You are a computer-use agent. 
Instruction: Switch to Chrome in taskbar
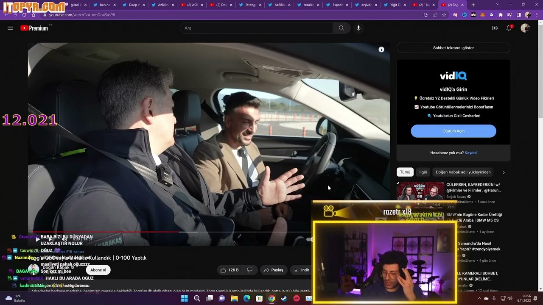click(271, 298)
